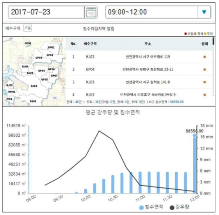Select NH01 region on the map

click(x=12, y=92)
